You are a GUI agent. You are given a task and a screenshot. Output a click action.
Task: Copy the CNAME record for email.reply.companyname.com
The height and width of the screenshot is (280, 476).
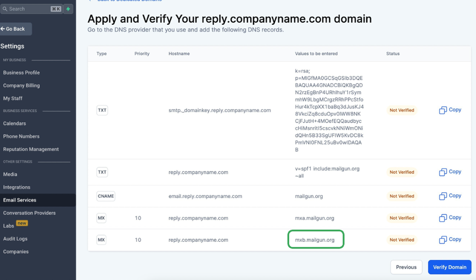(x=450, y=196)
